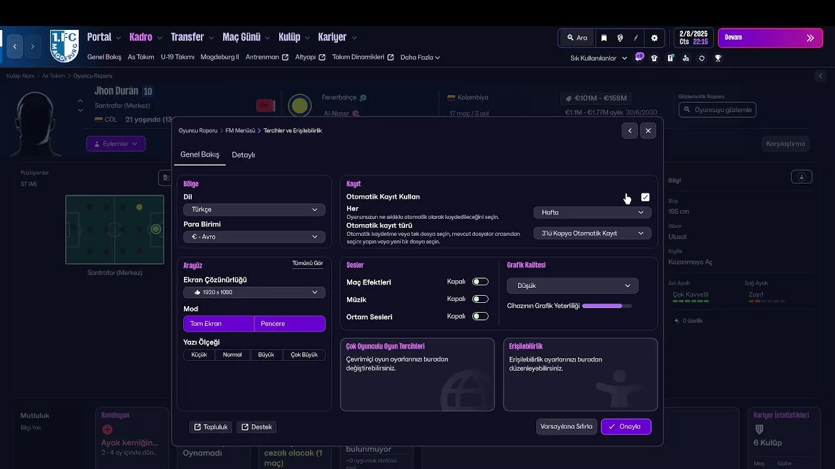
Task: Collapse the side panel with top-right chevron
Action: (821, 76)
